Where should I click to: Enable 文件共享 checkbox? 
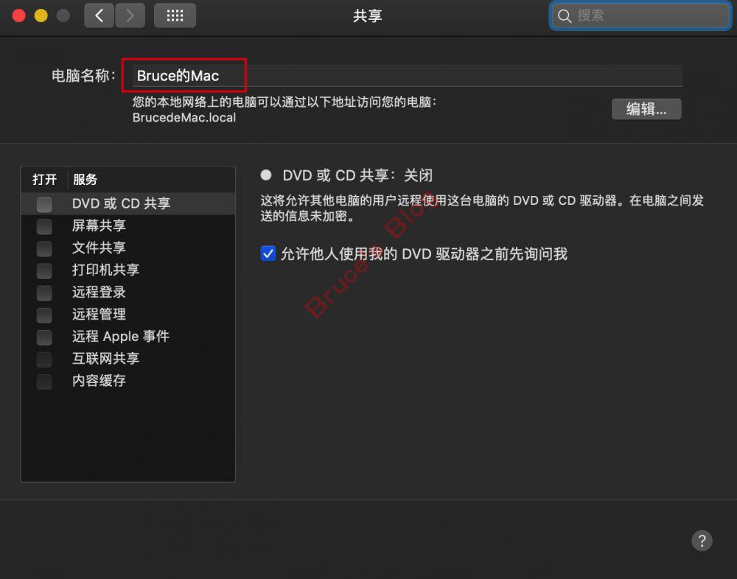(44, 248)
